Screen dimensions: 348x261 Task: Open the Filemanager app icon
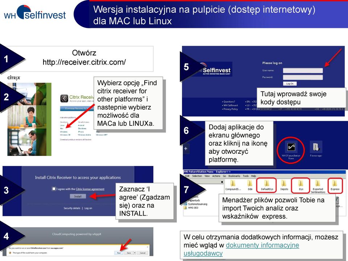click(x=316, y=147)
